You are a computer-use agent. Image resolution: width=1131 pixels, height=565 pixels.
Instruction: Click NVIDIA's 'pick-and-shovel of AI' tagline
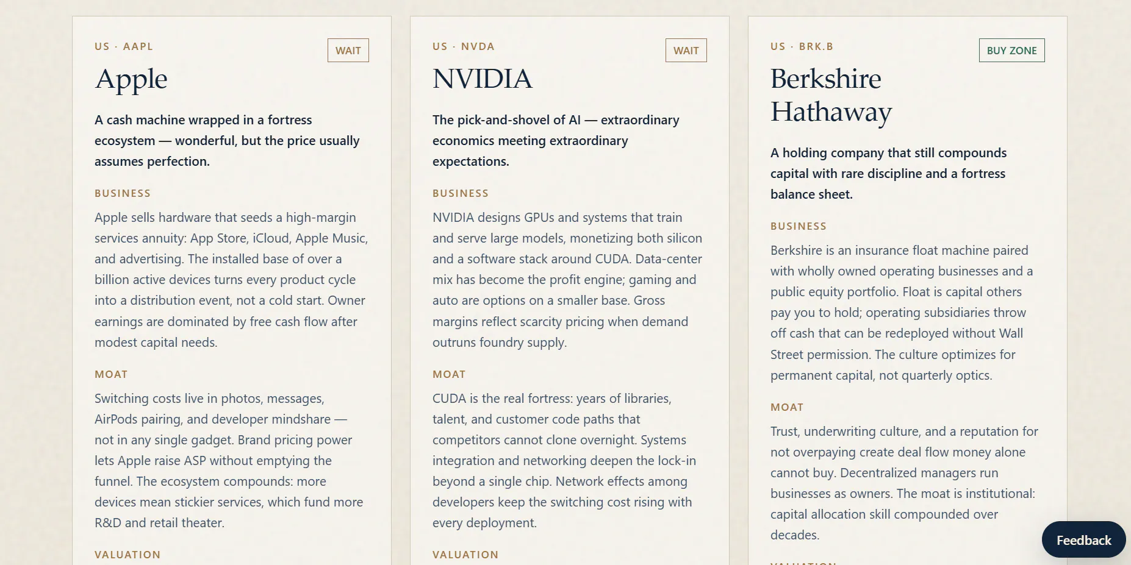[x=556, y=141]
